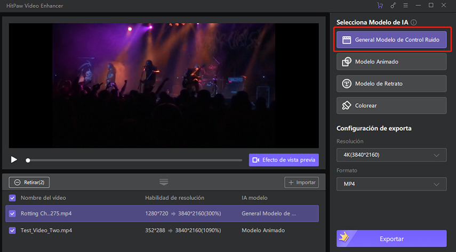This screenshot has width=456, height=252.
Task: Select General Modelo de Control Ruido
Action: pos(391,40)
